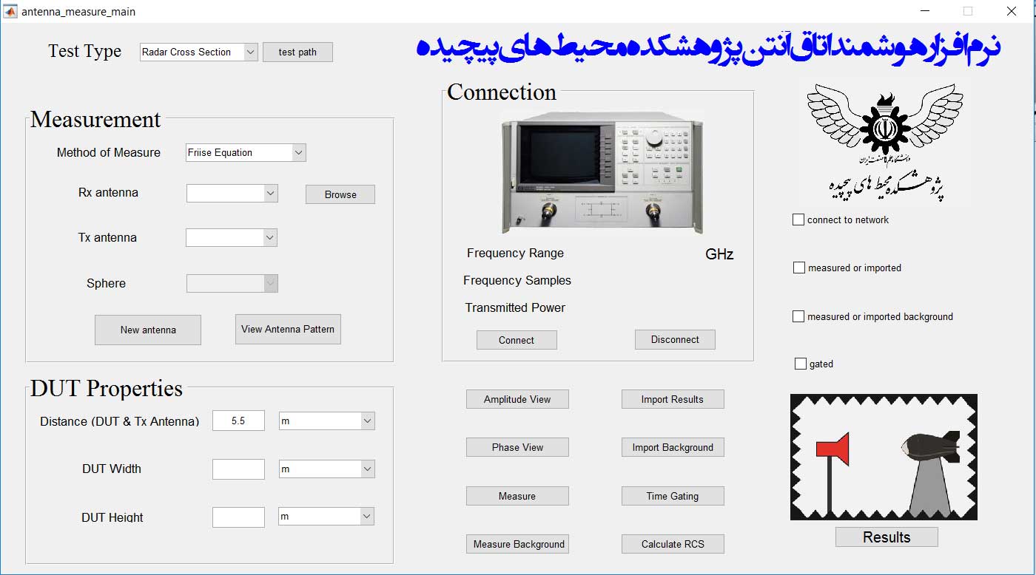Minimize the antenna_measure_main window
Image resolution: width=1036 pixels, height=575 pixels.
(925, 11)
